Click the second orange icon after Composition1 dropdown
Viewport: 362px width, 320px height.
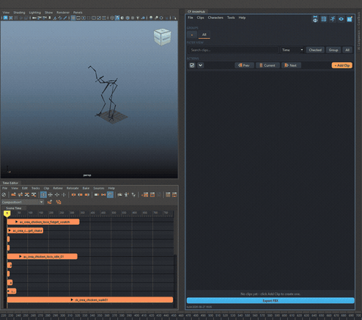coord(59,202)
